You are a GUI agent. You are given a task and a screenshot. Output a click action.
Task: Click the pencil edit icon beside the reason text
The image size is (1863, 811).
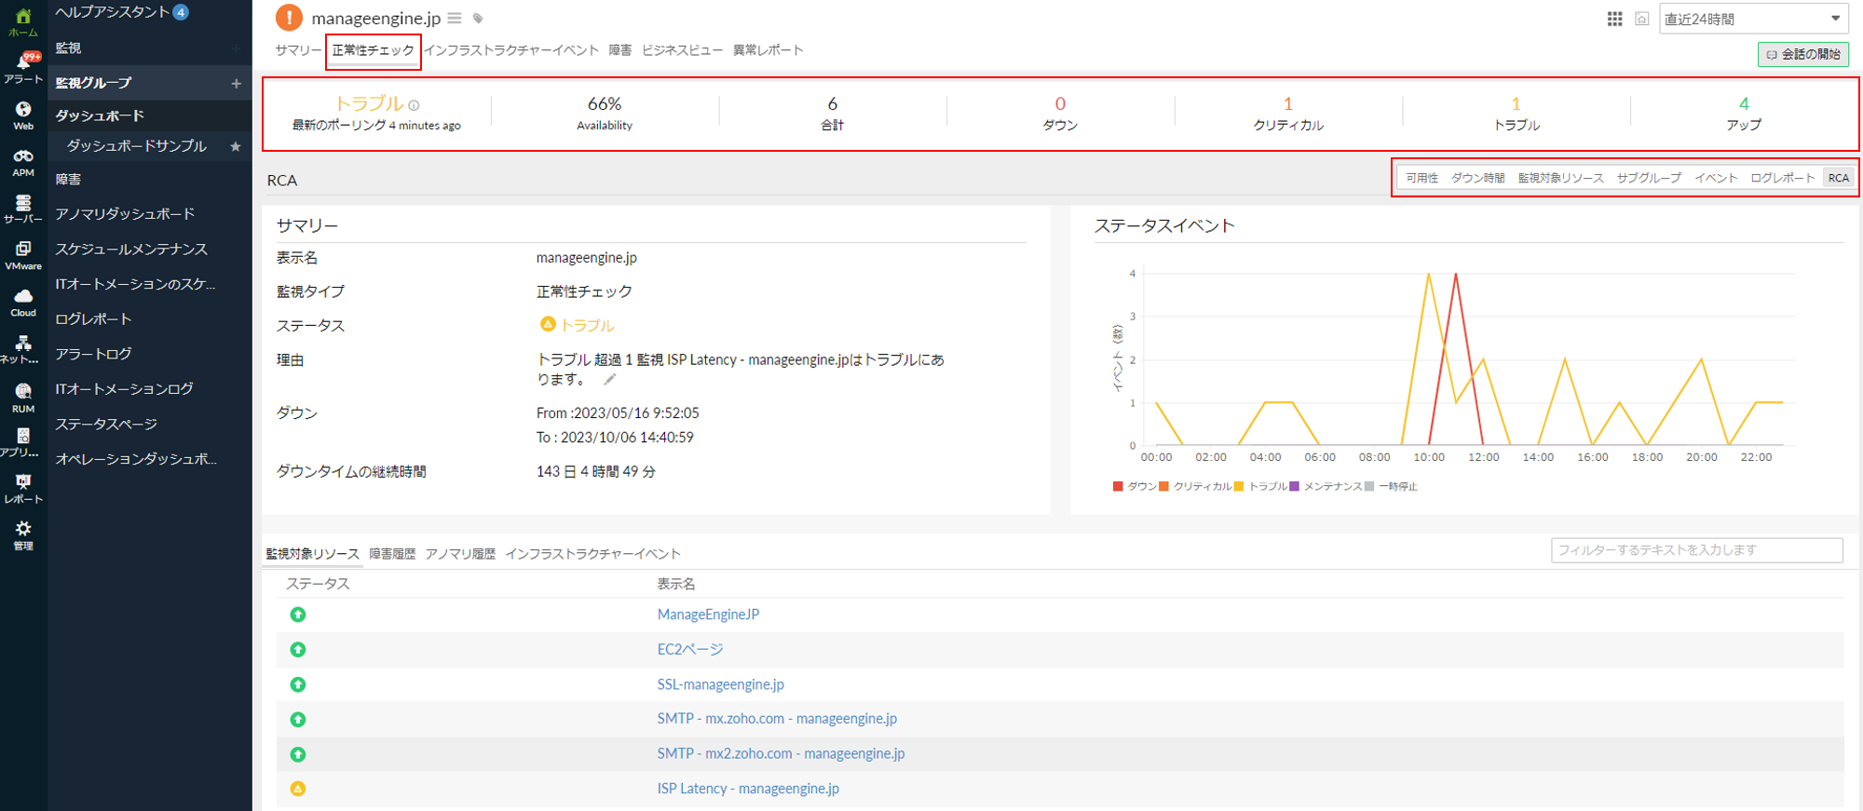click(x=610, y=379)
